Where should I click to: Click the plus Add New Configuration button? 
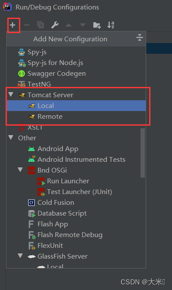coord(13,25)
